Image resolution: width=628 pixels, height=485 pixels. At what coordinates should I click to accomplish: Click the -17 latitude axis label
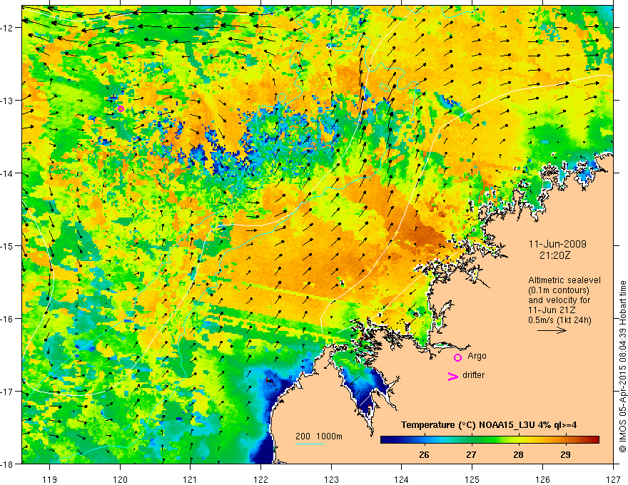pyautogui.click(x=6, y=392)
